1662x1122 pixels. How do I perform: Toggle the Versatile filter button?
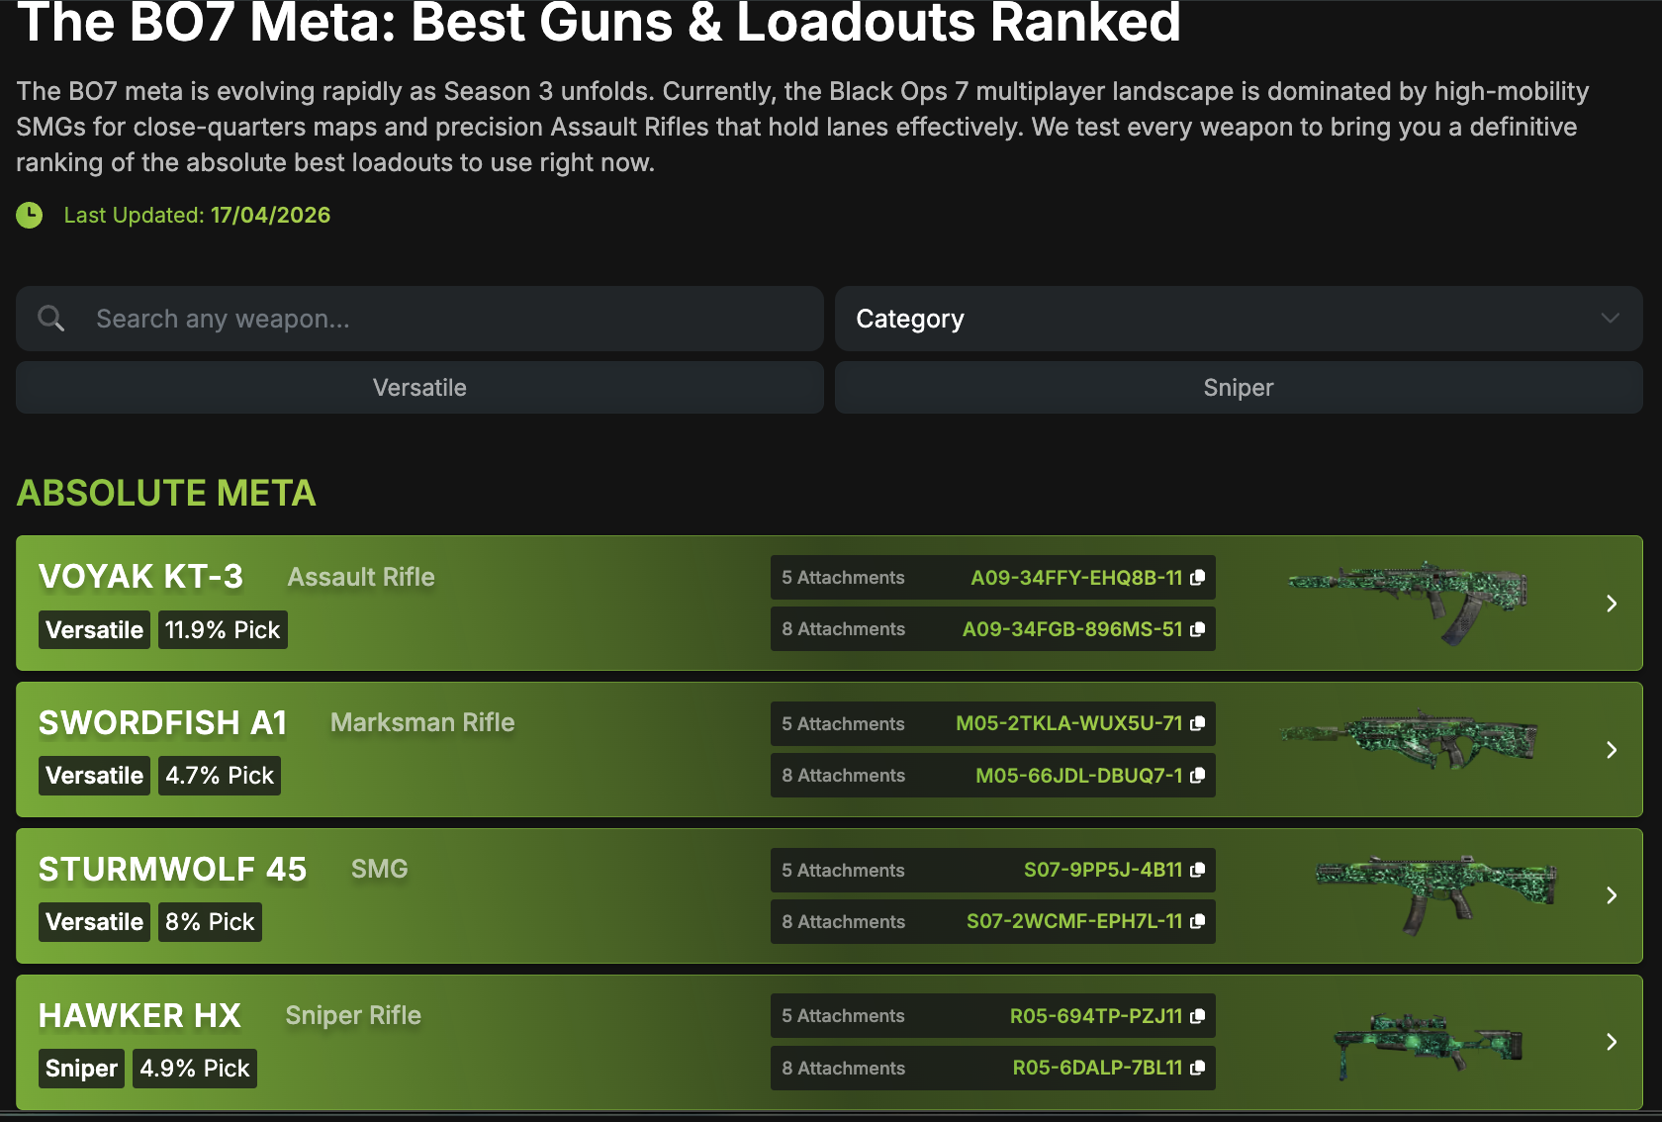419,388
